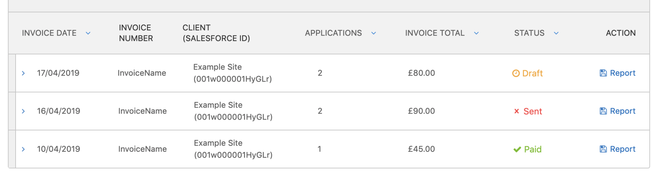662x172 pixels.
Task: Expand the 10/04/2019 invoice row
Action: [x=23, y=149]
